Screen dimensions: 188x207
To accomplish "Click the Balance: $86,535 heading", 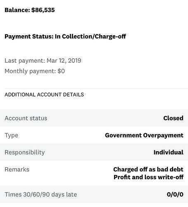I will pos(30,10).
